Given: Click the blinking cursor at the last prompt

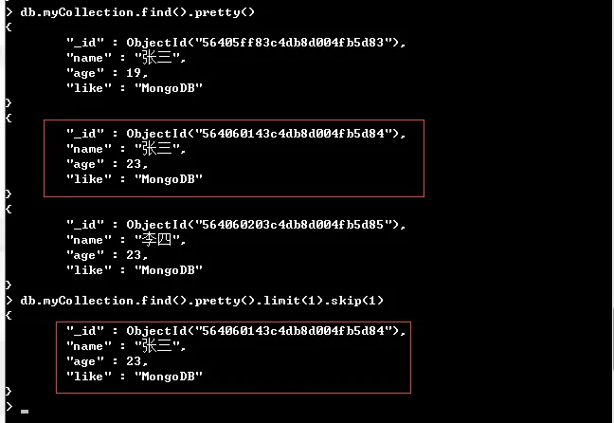Looking at the screenshot, I should 25,412.
